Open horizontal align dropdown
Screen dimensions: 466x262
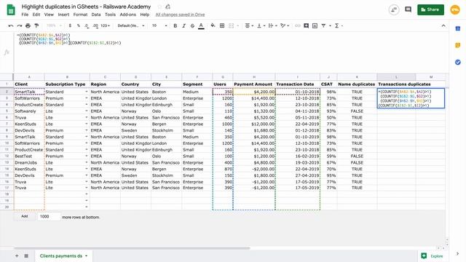249,26
